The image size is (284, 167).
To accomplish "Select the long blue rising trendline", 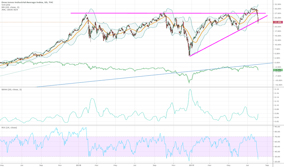I will [x=154, y=75].
